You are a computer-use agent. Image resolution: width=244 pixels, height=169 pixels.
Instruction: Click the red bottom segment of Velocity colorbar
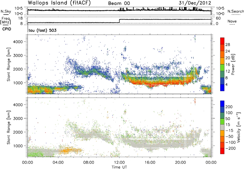coord(222,151)
